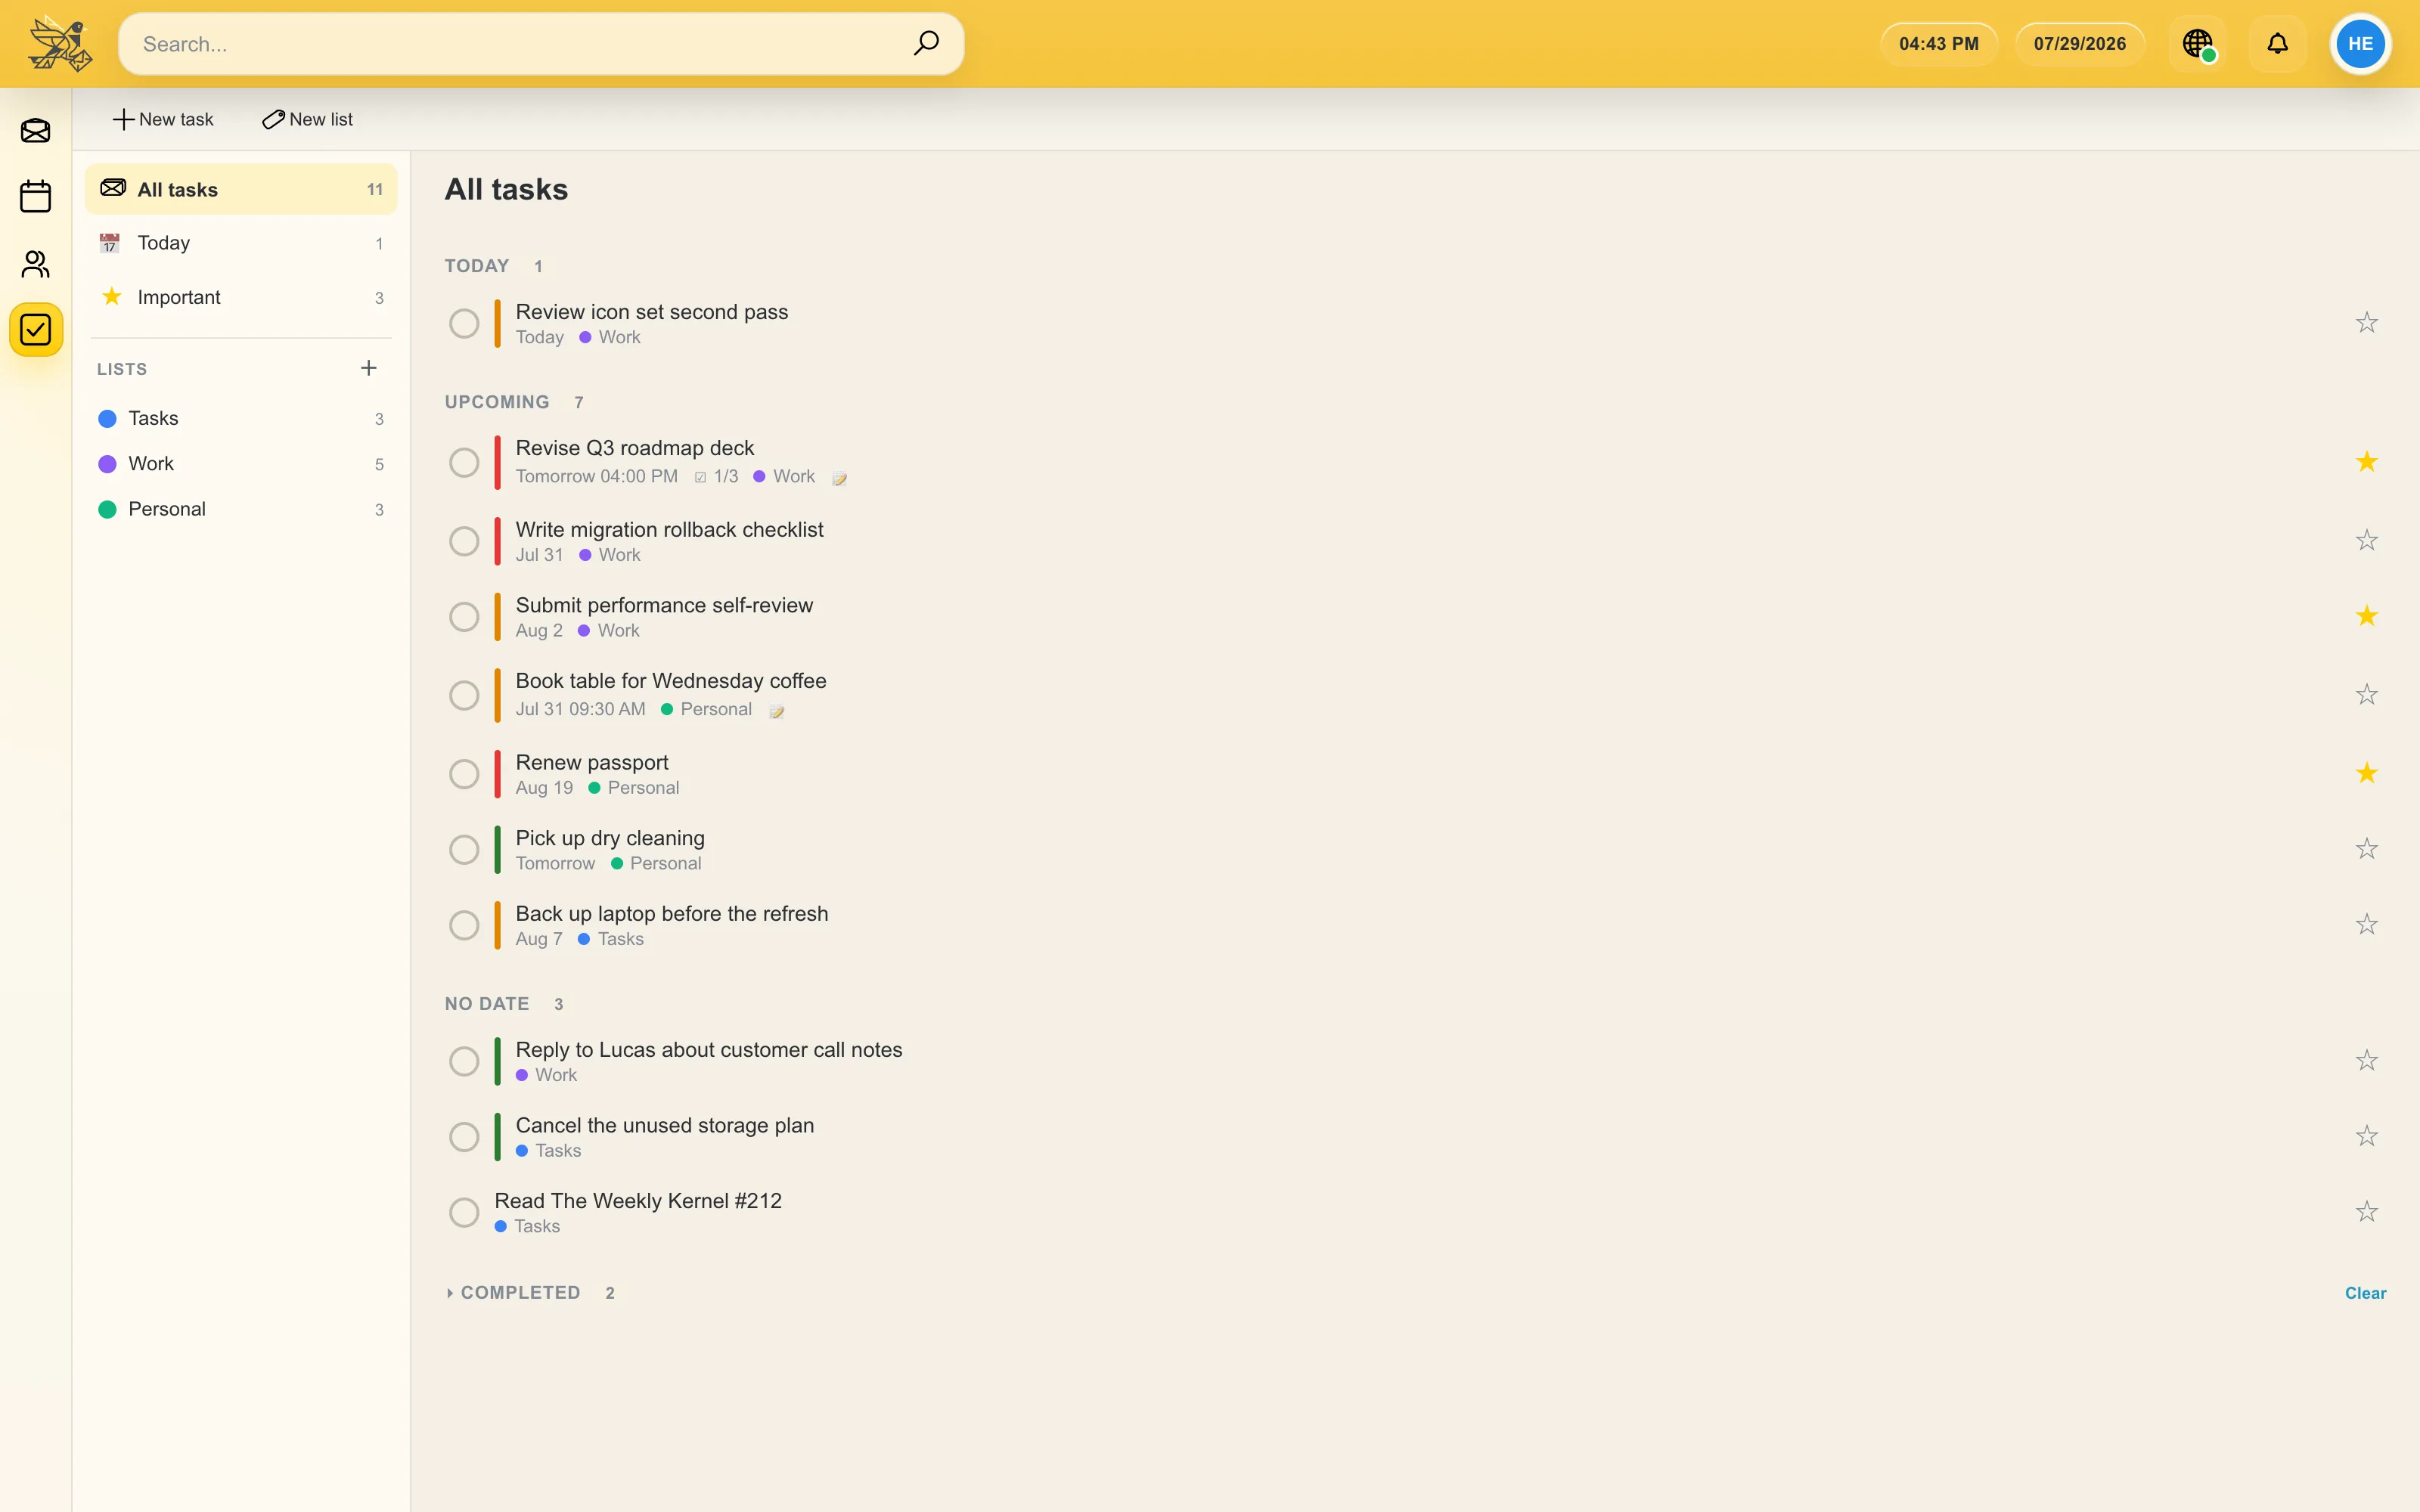This screenshot has width=2420, height=1512.
Task: Select the Today smart list
Action: [241, 243]
